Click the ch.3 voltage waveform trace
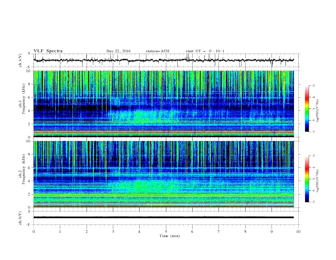 tap(163, 218)
